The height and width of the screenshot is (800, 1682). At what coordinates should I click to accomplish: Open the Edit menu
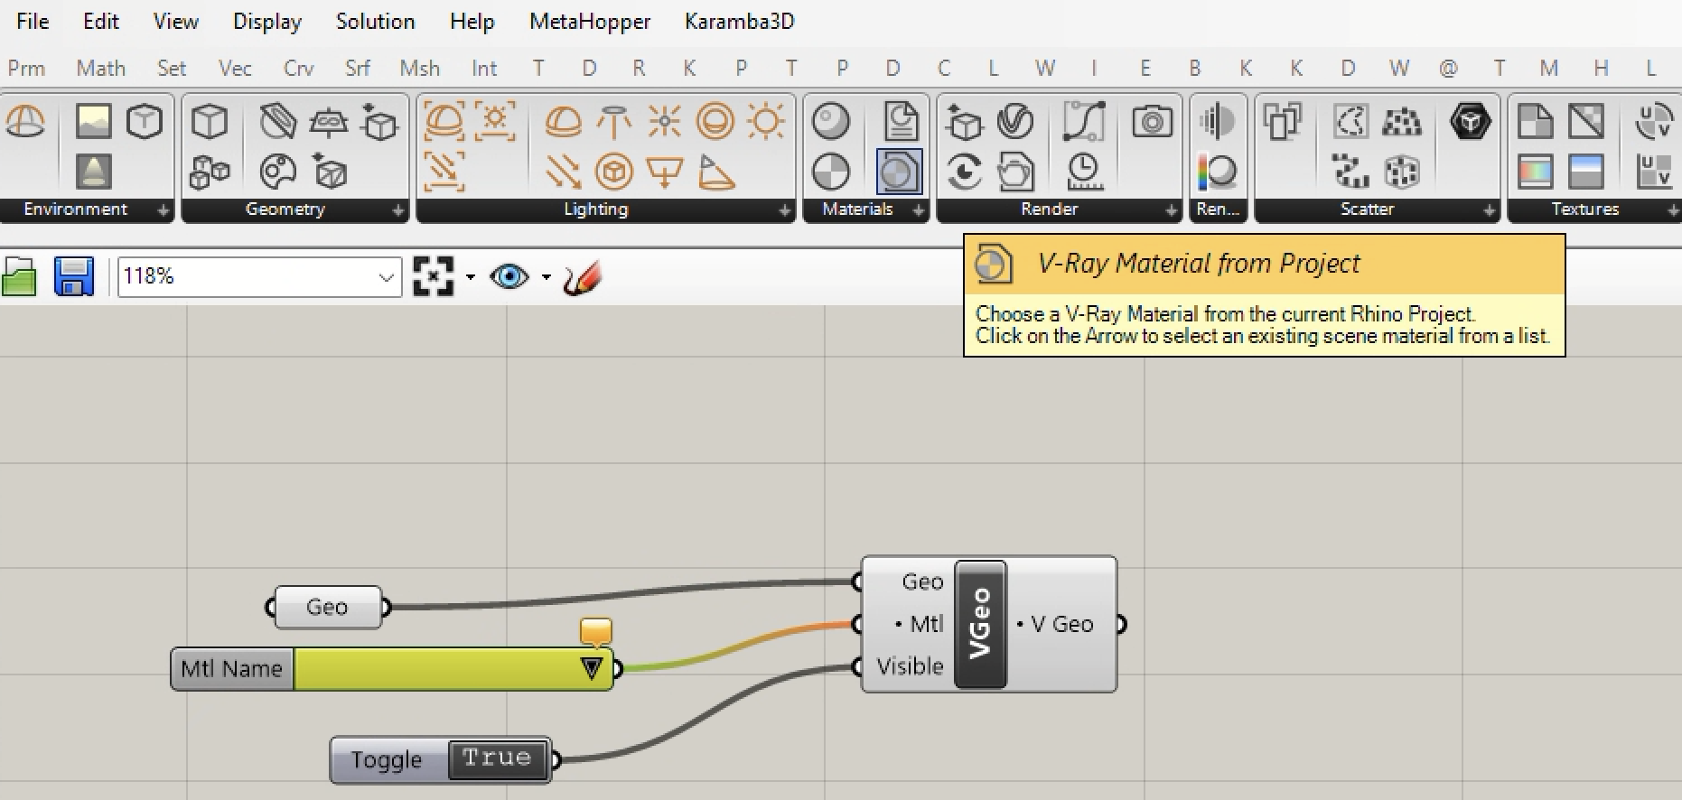tap(101, 21)
